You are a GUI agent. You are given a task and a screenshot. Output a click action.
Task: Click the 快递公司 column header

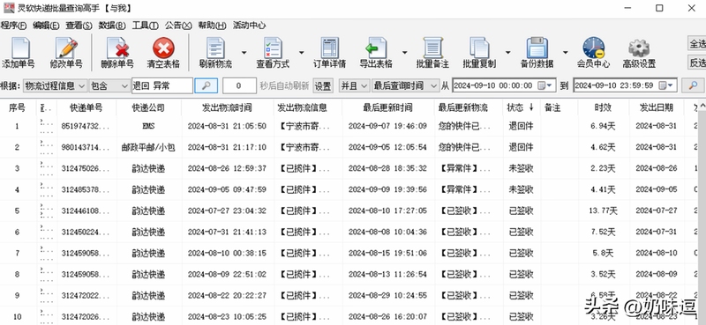click(x=148, y=107)
